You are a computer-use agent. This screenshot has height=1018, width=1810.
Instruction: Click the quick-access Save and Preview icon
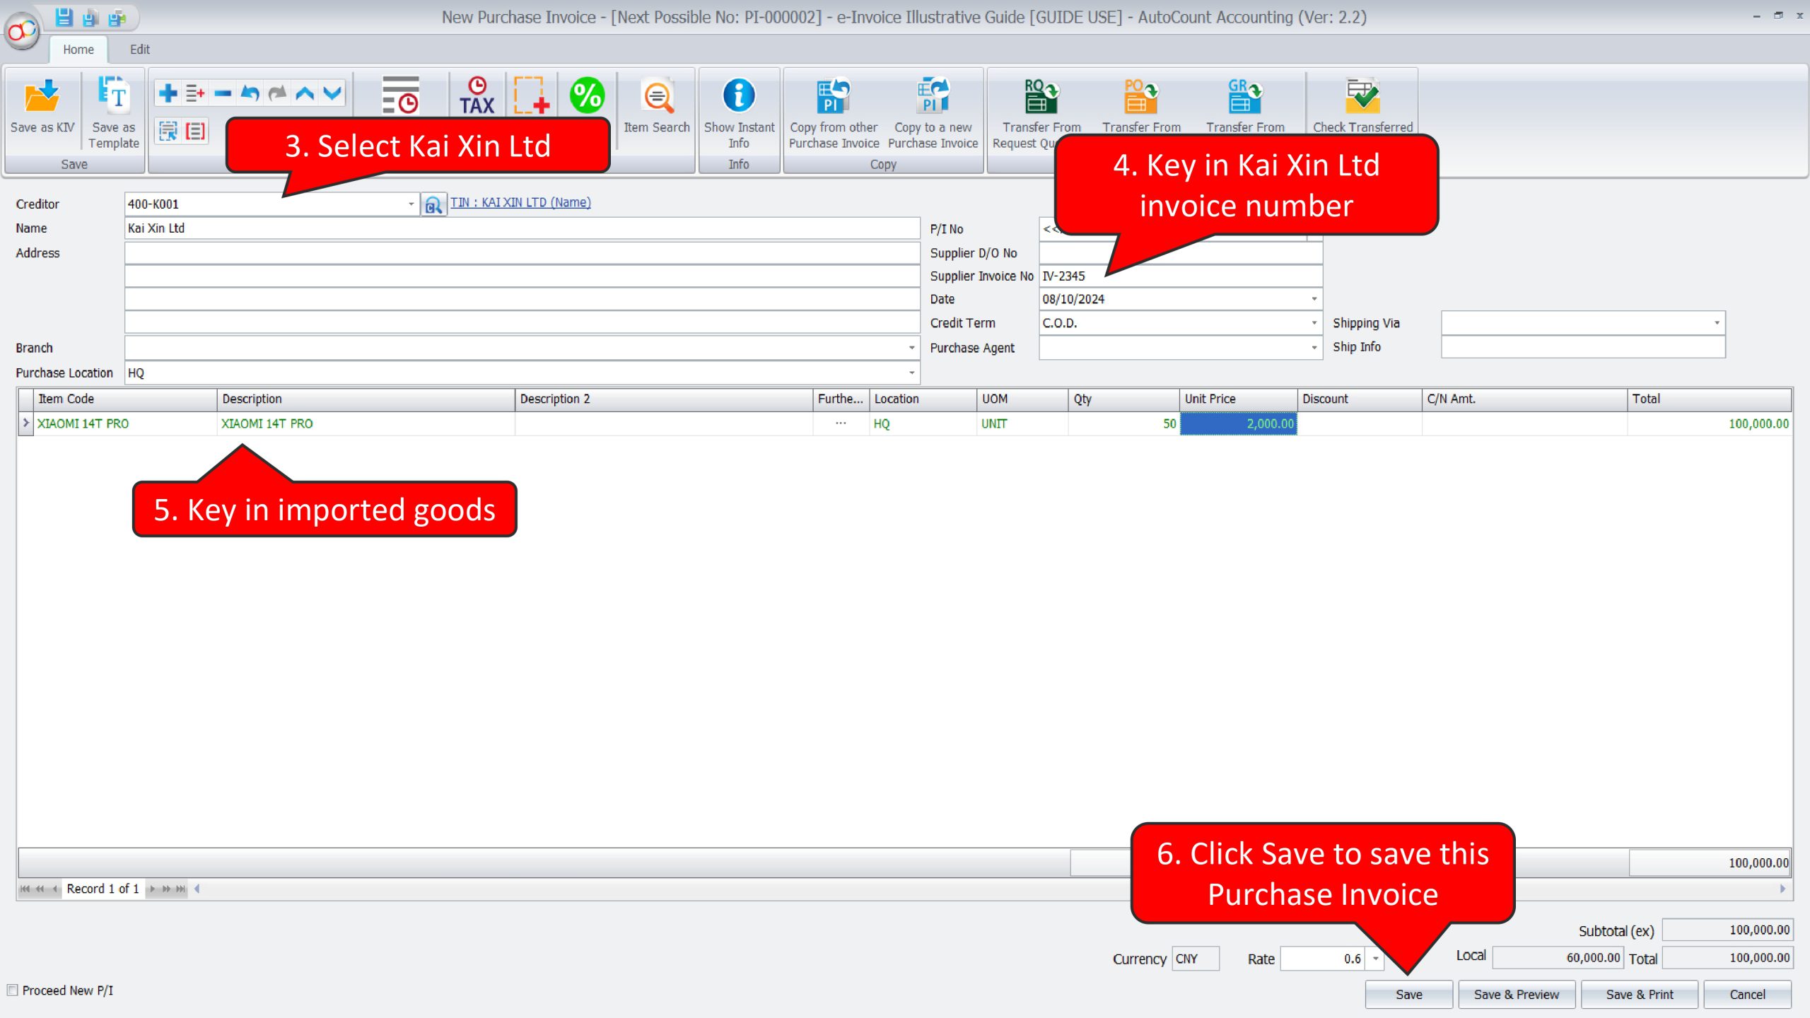point(90,17)
